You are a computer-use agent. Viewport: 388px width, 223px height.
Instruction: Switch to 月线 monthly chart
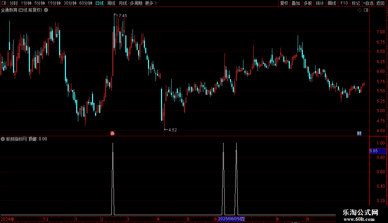[x=123, y=3]
